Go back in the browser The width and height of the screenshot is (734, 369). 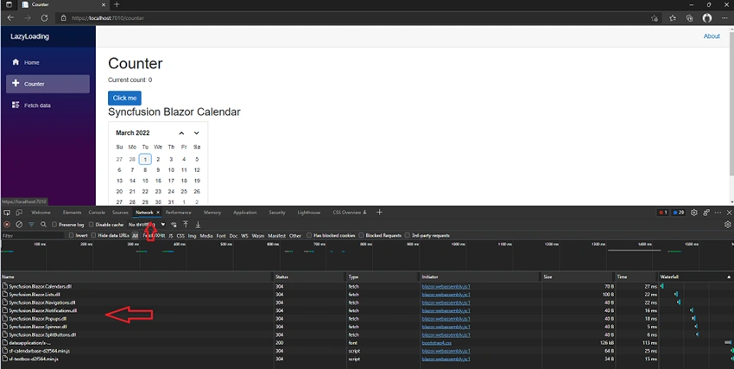(x=10, y=18)
